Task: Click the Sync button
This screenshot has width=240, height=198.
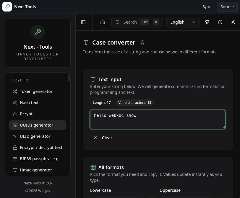Action: tap(207, 7)
